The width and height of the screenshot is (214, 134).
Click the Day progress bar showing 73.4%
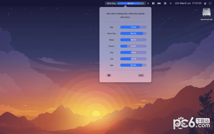133,27
